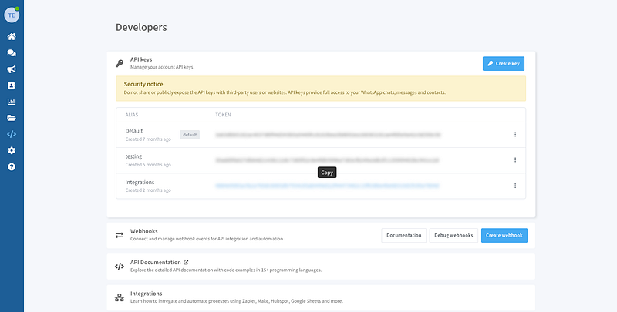Open options menu for Integrations API key
The image size is (617, 312).
(514, 186)
